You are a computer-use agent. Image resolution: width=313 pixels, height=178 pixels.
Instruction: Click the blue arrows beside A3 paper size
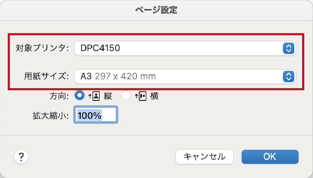coord(289,76)
